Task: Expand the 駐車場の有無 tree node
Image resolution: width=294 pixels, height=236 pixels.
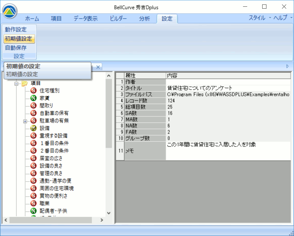Action: coord(25,121)
